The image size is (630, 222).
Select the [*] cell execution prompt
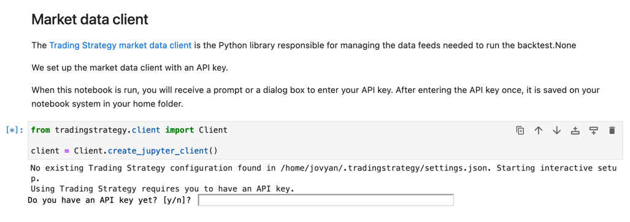point(15,130)
